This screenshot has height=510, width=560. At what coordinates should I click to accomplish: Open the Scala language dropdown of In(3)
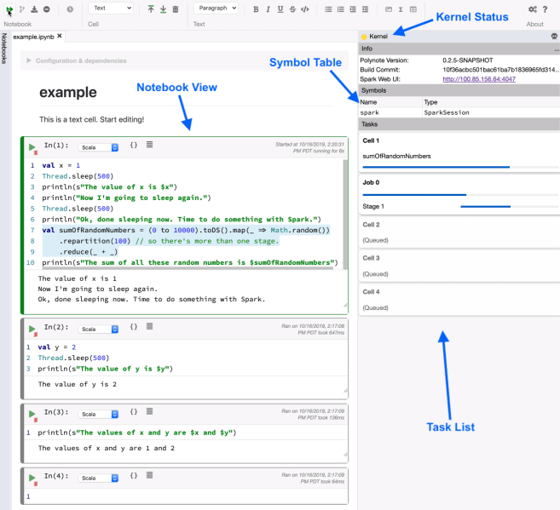tap(99, 414)
